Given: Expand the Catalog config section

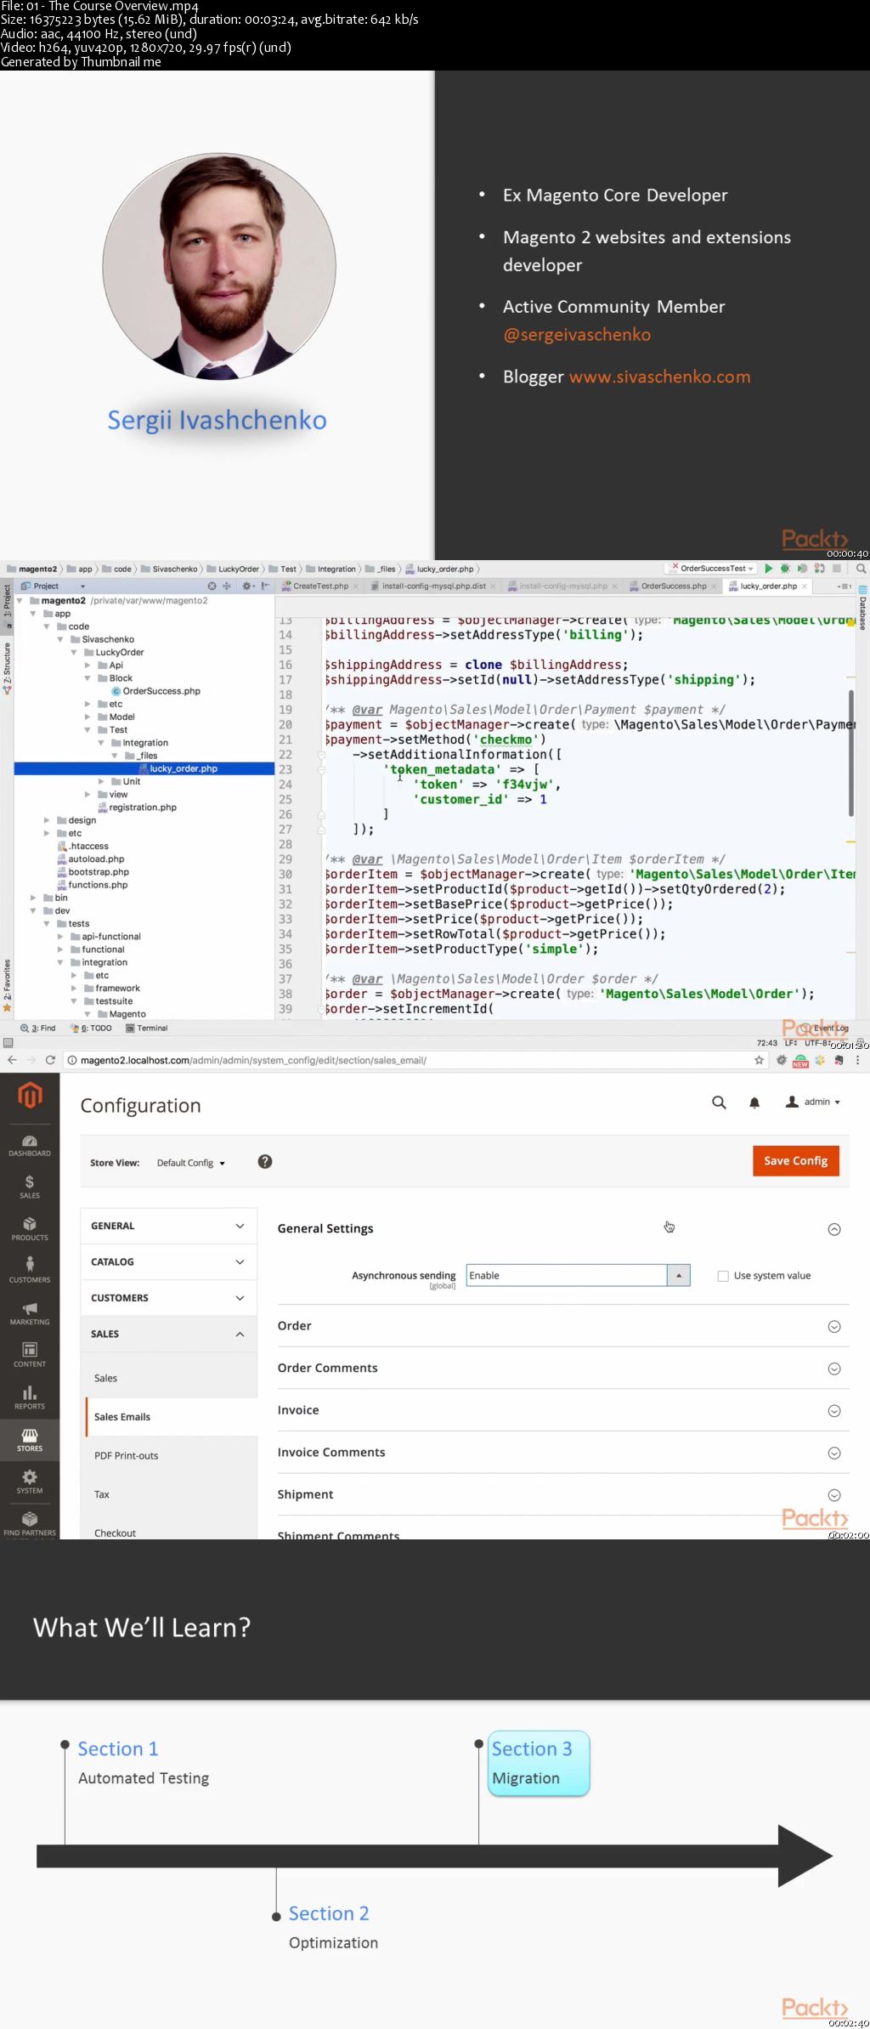Looking at the screenshot, I should tap(168, 1261).
